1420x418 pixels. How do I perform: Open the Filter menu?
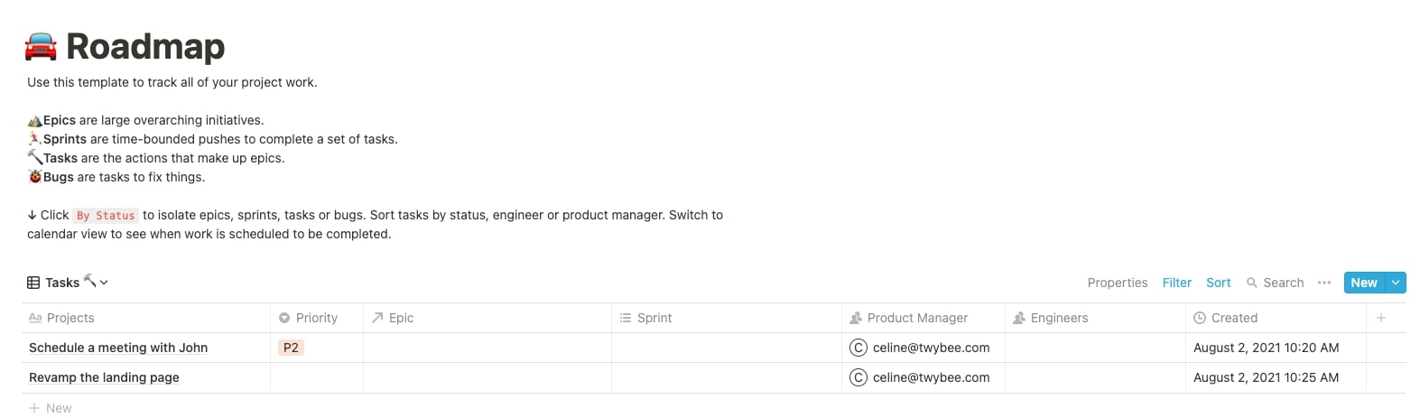(1176, 283)
